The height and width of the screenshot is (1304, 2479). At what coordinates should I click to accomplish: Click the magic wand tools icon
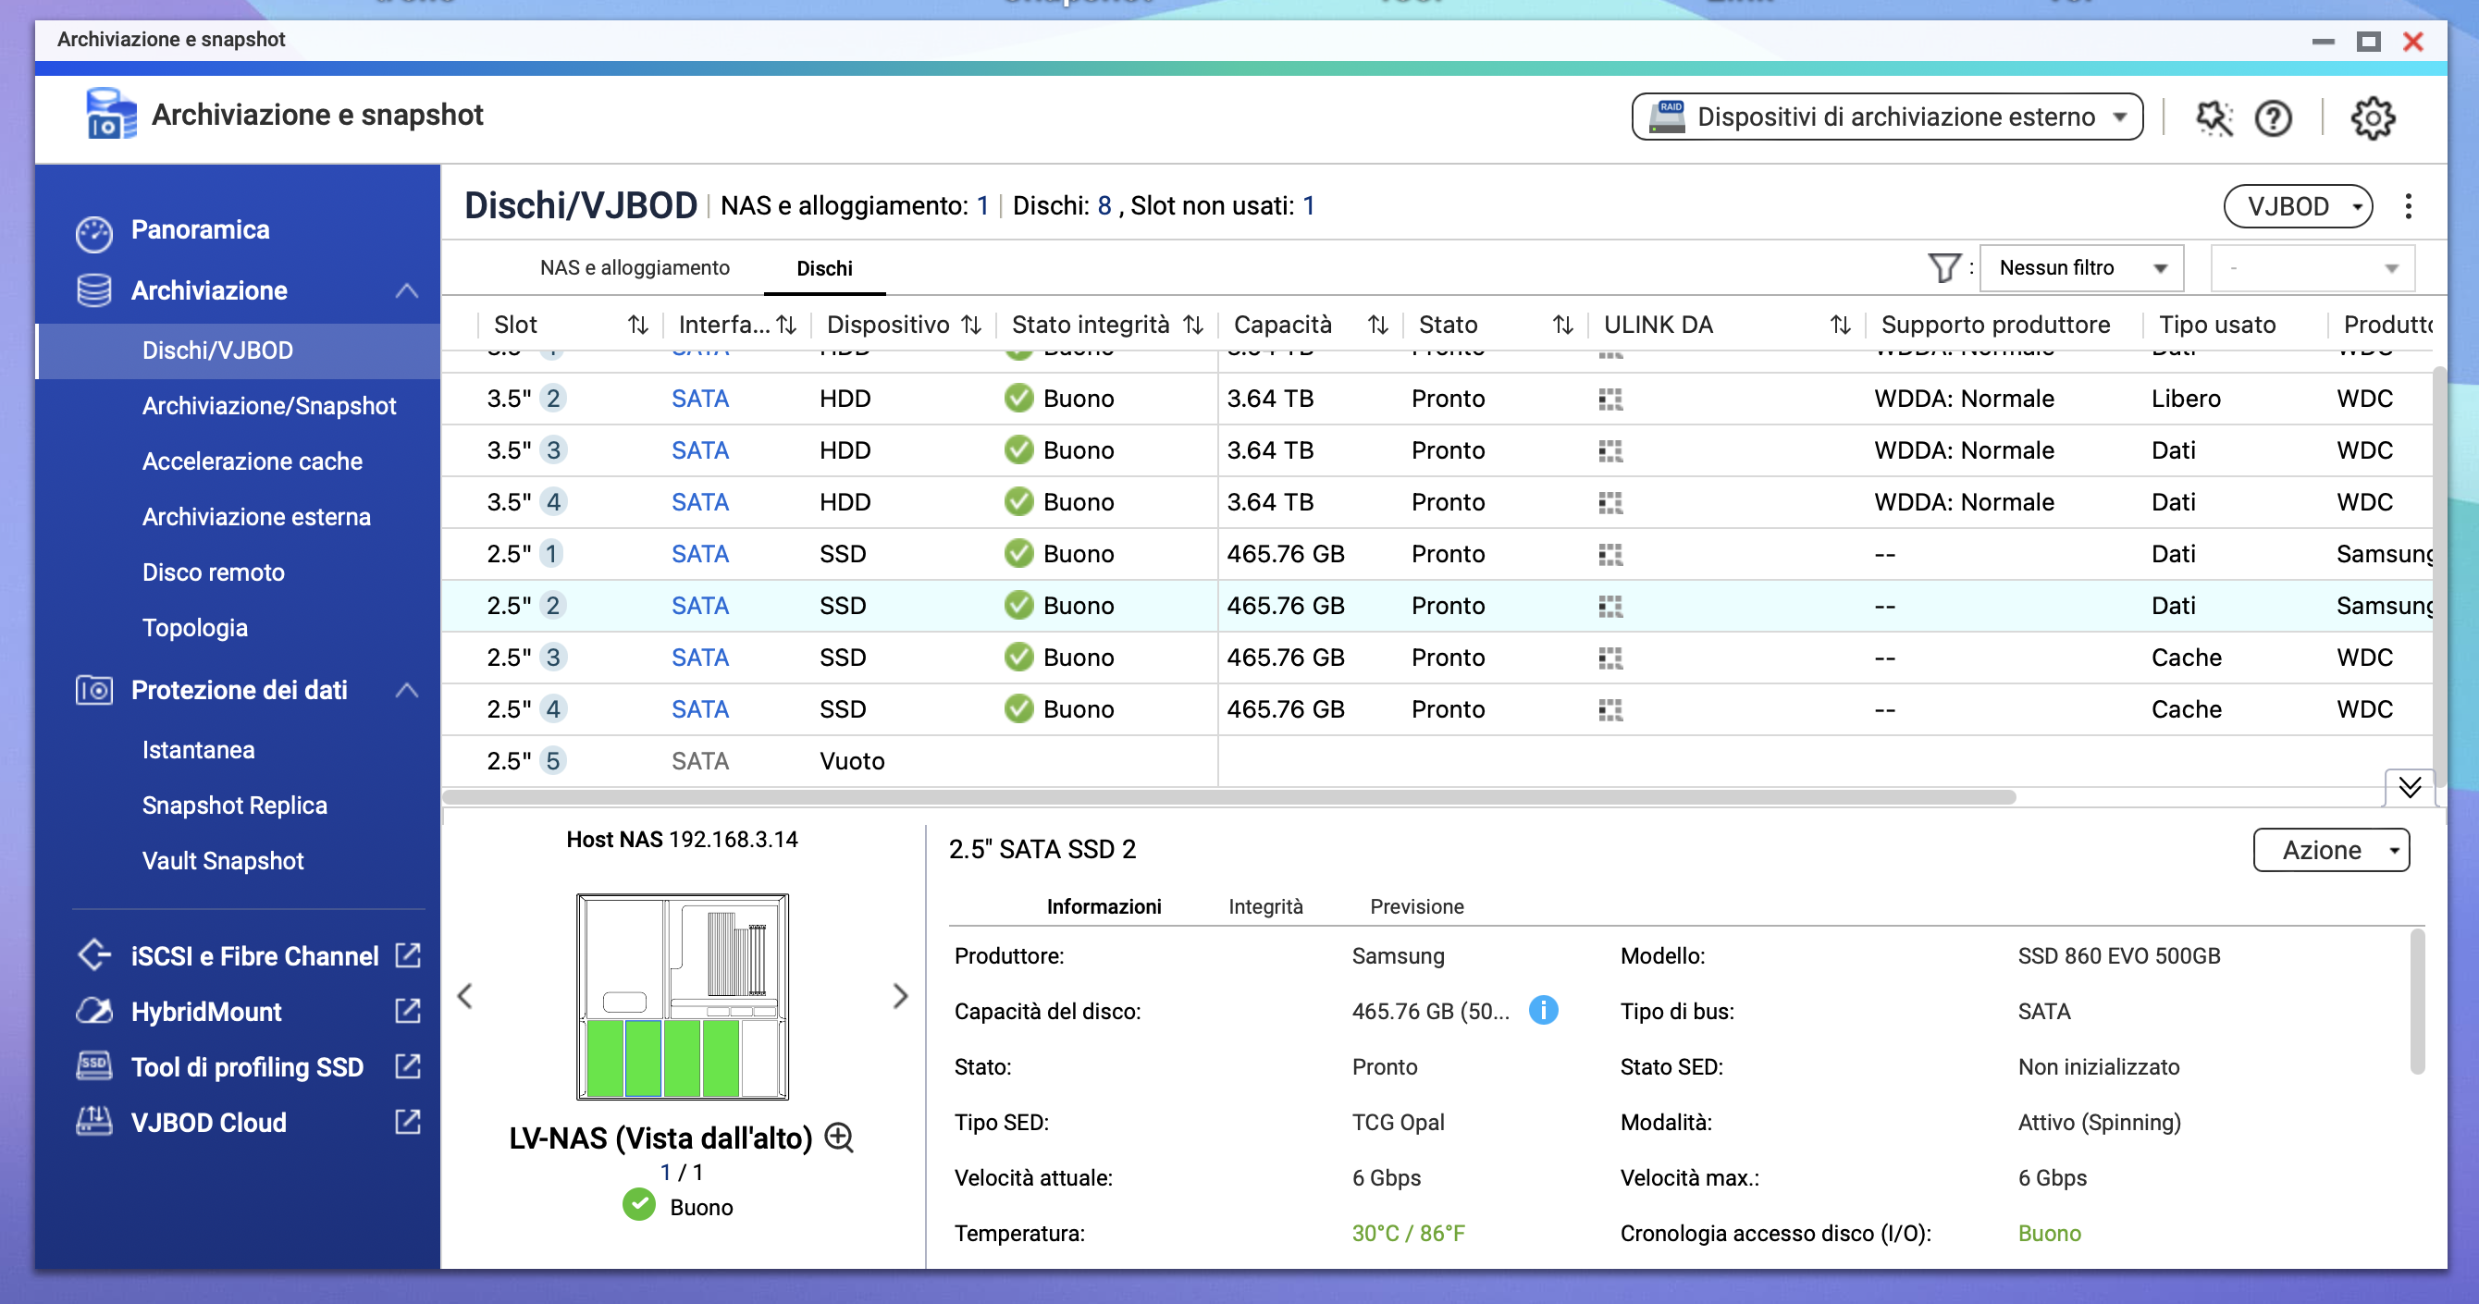2214,117
